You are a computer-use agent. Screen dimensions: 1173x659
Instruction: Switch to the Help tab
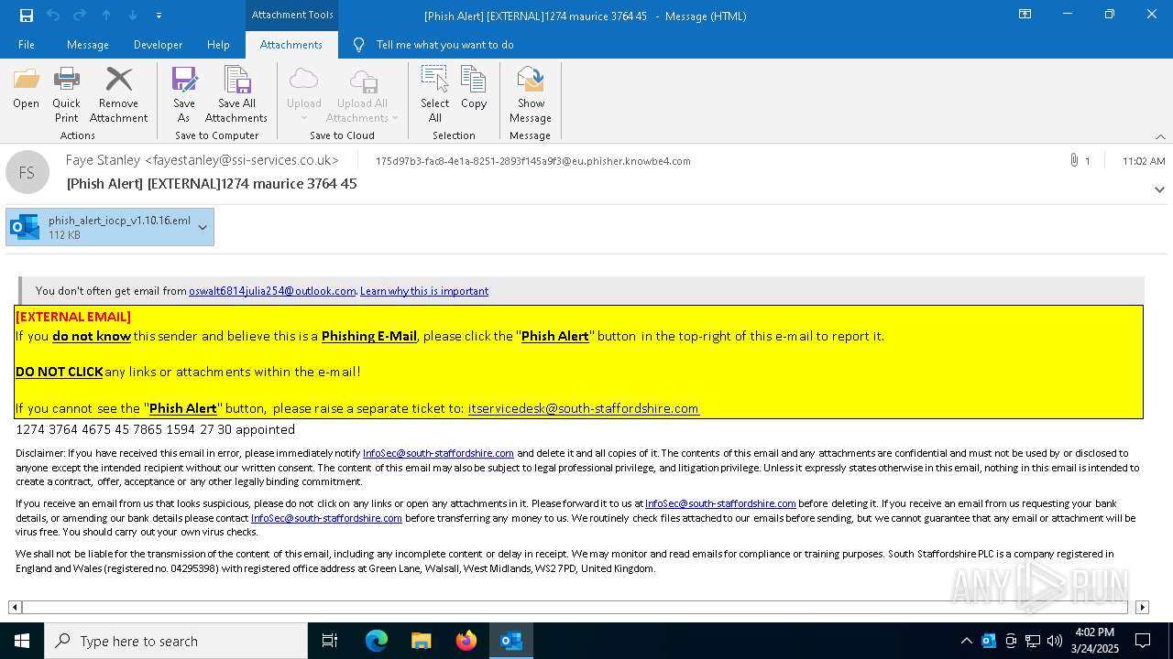click(218, 45)
